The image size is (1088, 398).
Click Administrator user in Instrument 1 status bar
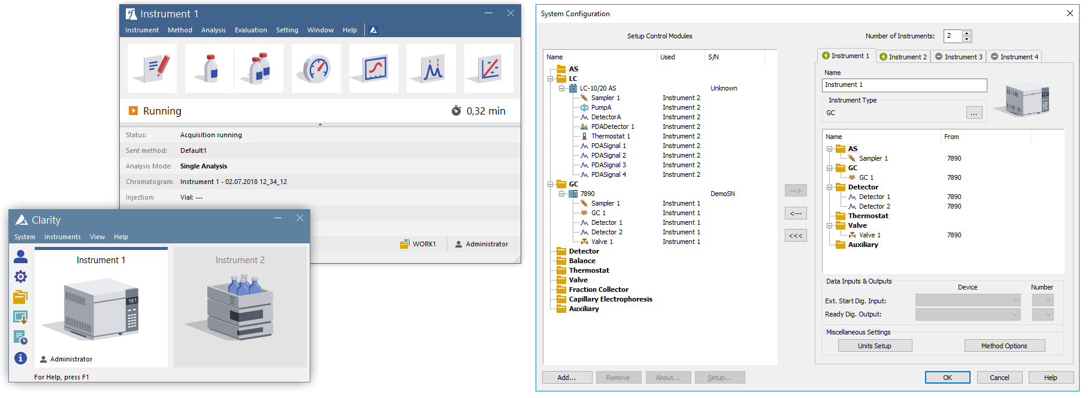482,244
